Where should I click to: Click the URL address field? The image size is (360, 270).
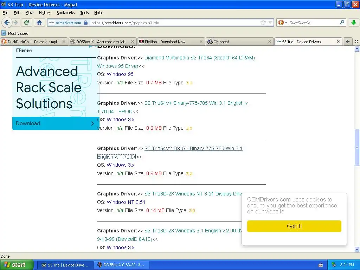[174, 23]
